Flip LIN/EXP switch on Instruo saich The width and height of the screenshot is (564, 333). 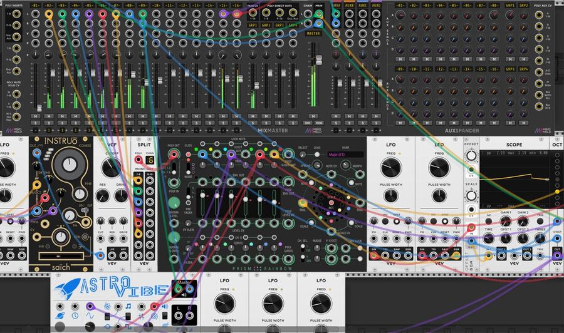85,210
